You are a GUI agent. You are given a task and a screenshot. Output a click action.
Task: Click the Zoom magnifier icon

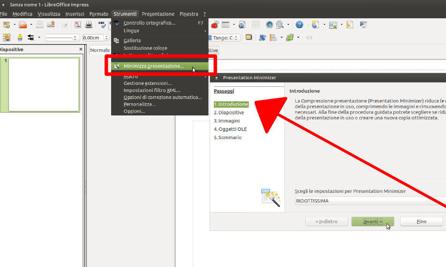point(280,25)
